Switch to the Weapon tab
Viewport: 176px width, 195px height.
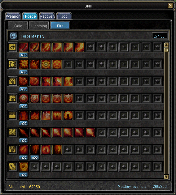(x=13, y=16)
